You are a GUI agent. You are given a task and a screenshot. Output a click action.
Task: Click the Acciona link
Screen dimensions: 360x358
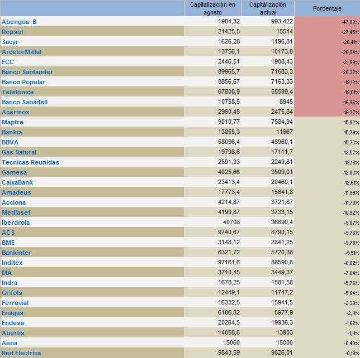point(13,203)
